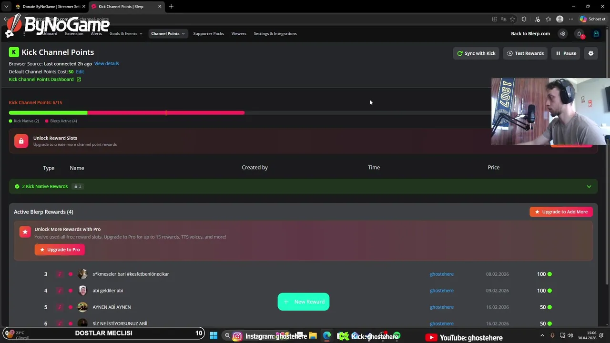
Task: Open ghostehere creator link in row 3
Action: tap(442, 274)
